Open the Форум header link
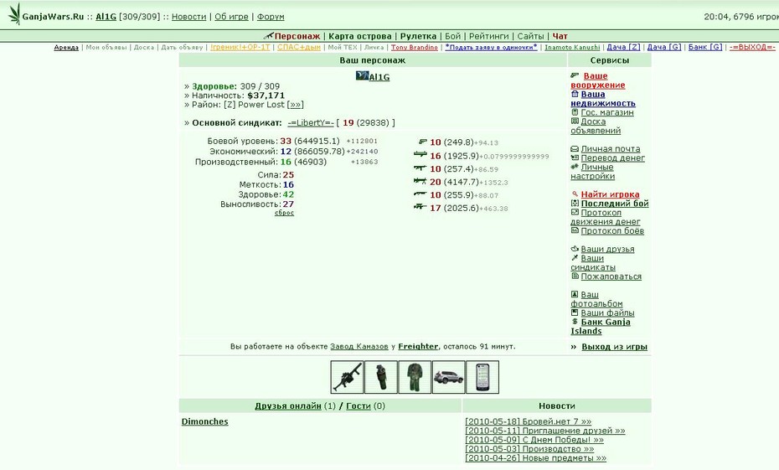The width and height of the screenshot is (779, 470). [x=271, y=17]
